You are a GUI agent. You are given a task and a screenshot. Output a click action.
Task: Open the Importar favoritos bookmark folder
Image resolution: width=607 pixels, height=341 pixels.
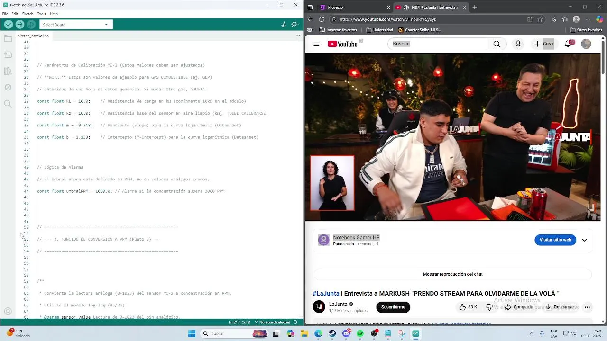pyautogui.click(x=338, y=30)
